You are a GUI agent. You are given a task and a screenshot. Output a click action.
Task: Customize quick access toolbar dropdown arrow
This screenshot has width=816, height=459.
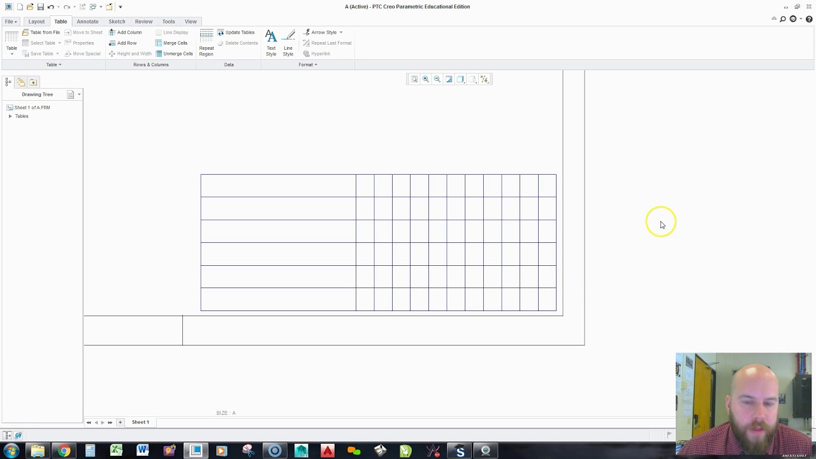(x=120, y=6)
